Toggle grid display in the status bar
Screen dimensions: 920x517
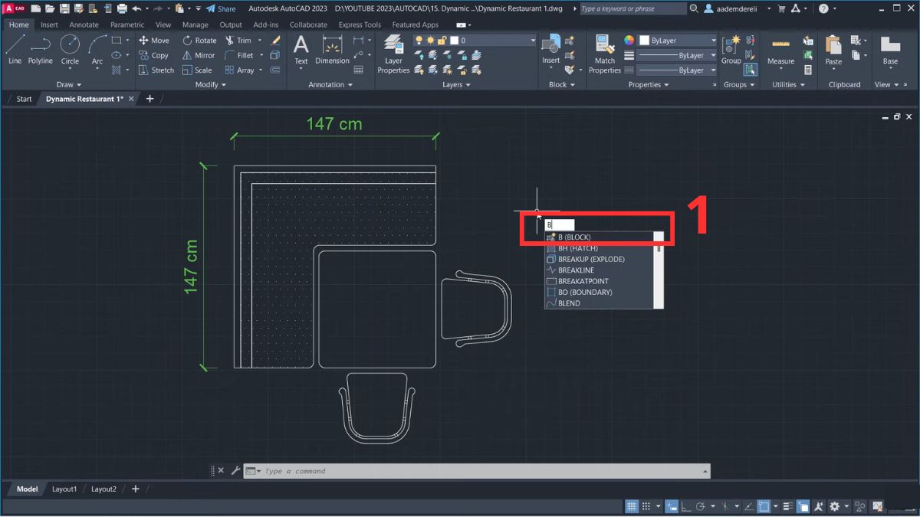tap(631, 506)
